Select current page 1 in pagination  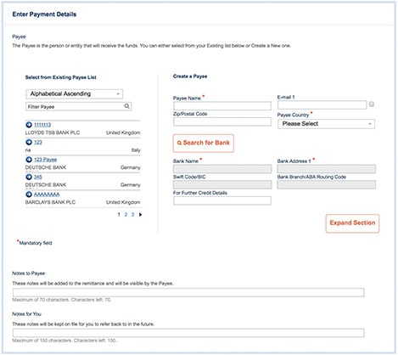[119, 215]
